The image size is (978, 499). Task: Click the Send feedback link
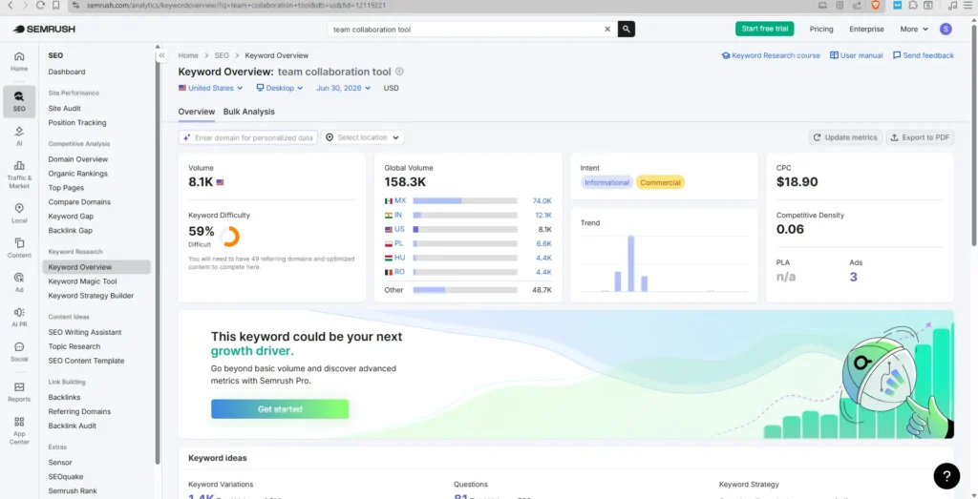click(x=924, y=55)
